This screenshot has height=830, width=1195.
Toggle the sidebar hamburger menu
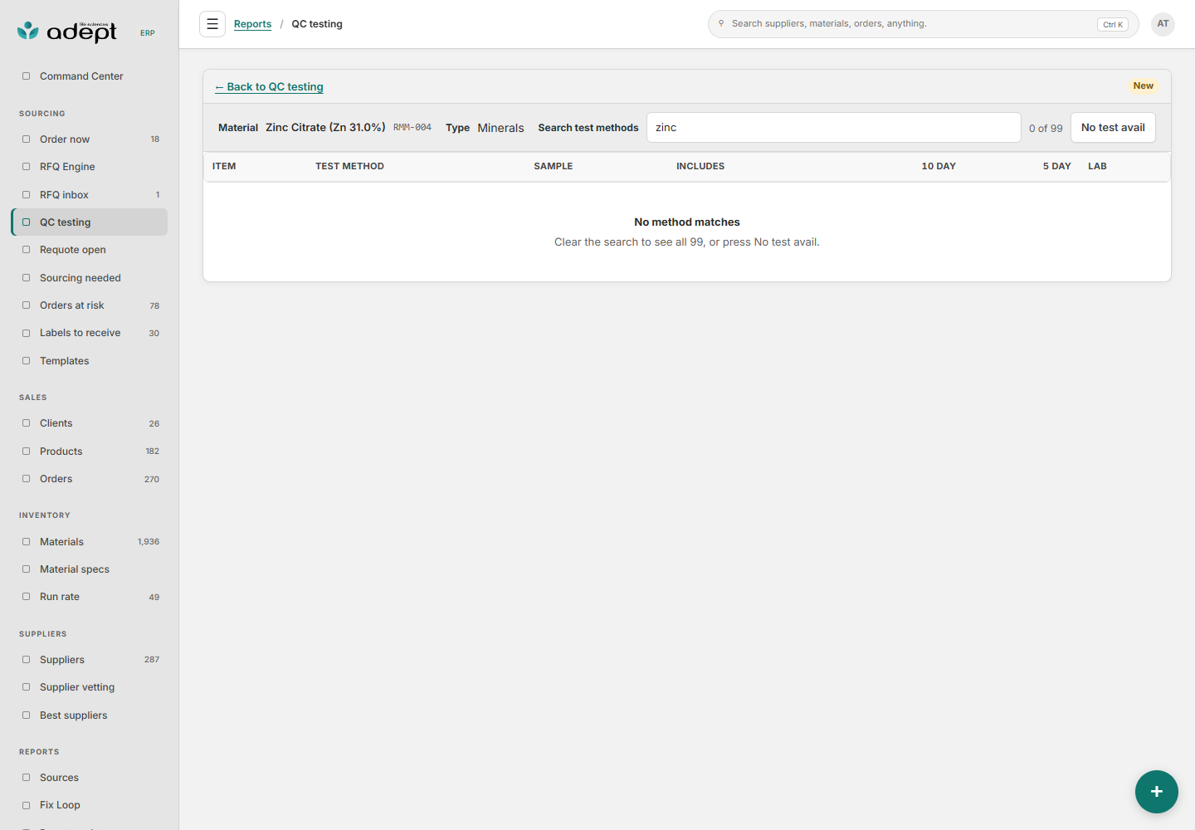(x=212, y=24)
